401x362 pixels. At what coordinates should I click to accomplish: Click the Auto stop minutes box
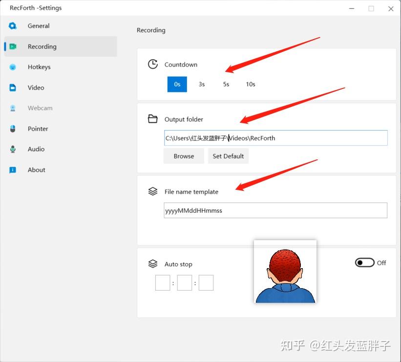tap(185, 283)
